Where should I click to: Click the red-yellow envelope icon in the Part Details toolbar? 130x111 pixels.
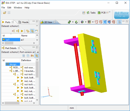[32, 56]
